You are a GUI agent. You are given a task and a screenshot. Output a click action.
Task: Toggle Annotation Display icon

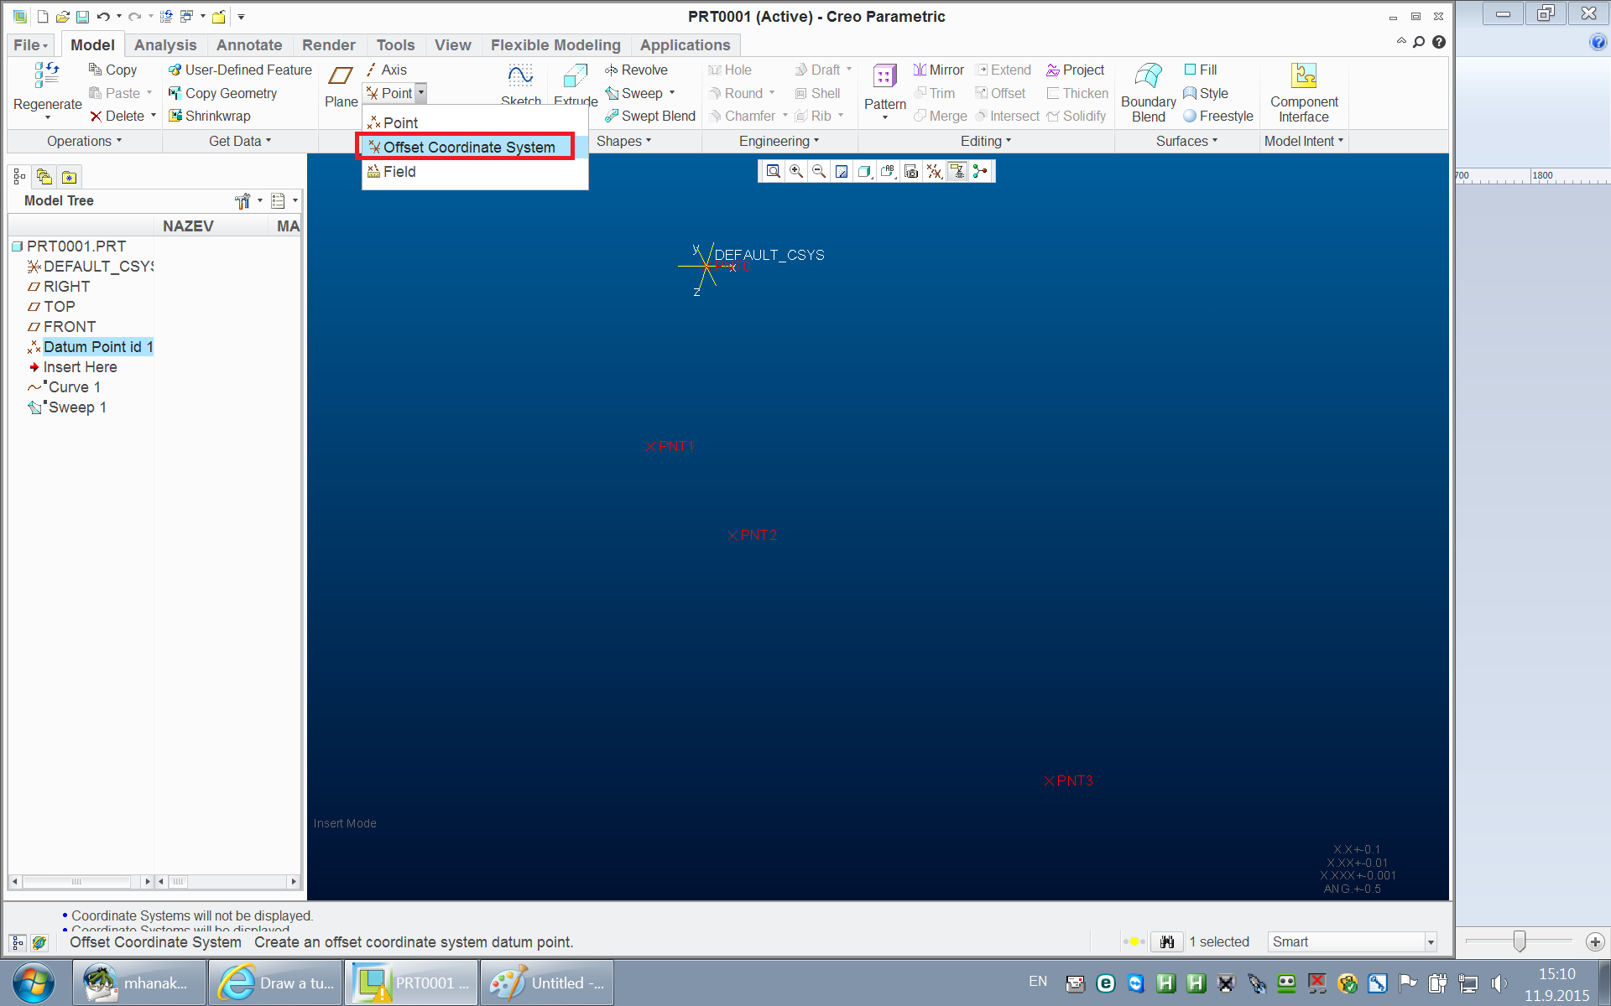(x=957, y=171)
